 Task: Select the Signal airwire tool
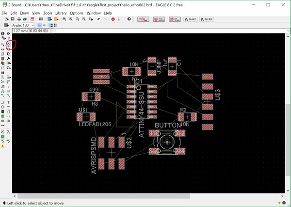9,116
